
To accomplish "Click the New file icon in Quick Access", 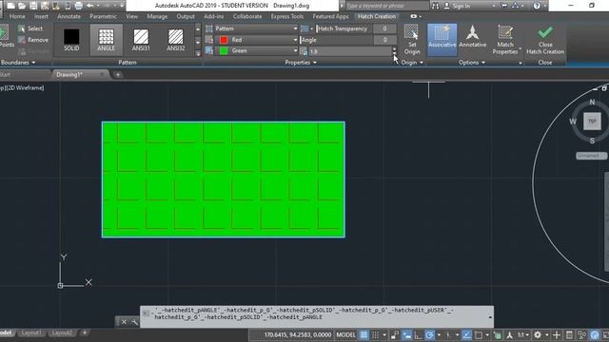I will coord(10,6).
